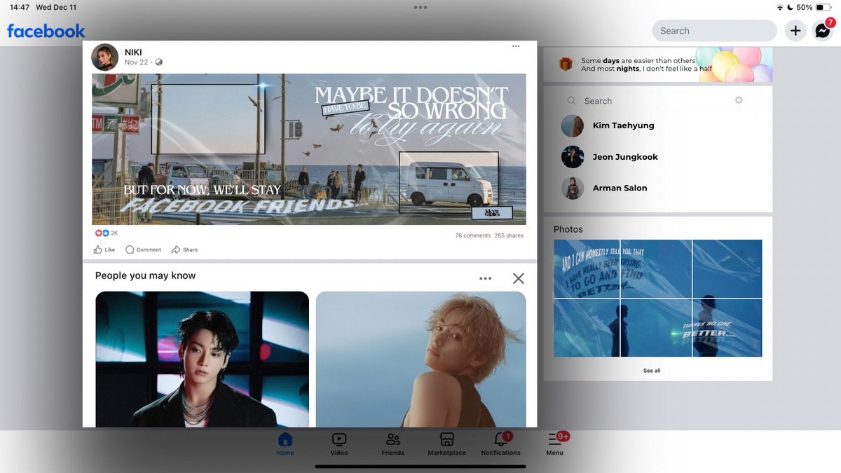Open Messenger with 7 unread
The height and width of the screenshot is (473, 841).
click(x=823, y=31)
